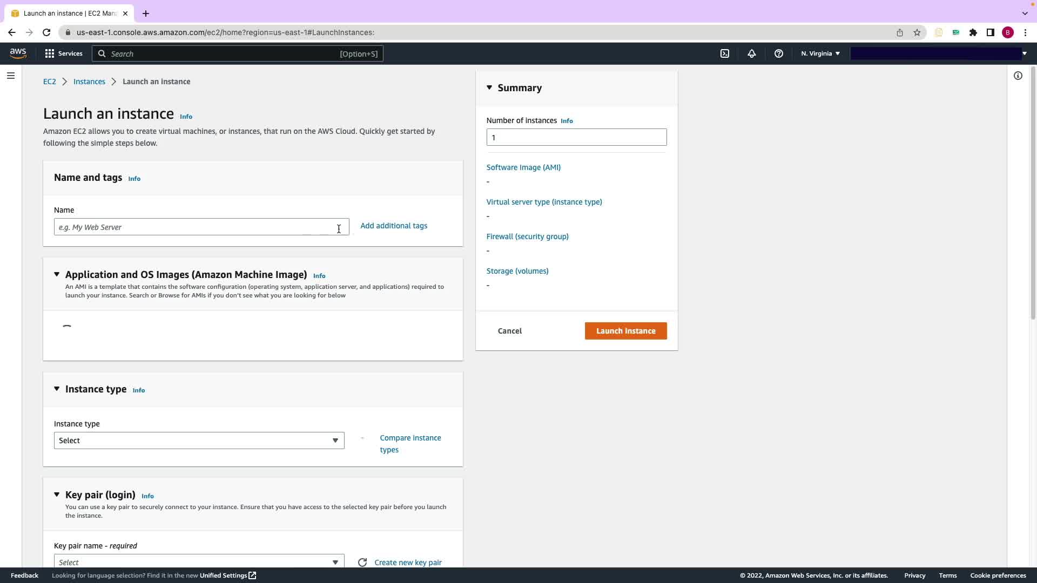The height and width of the screenshot is (583, 1037).
Task: Click Add additional tags link
Action: [393, 226]
